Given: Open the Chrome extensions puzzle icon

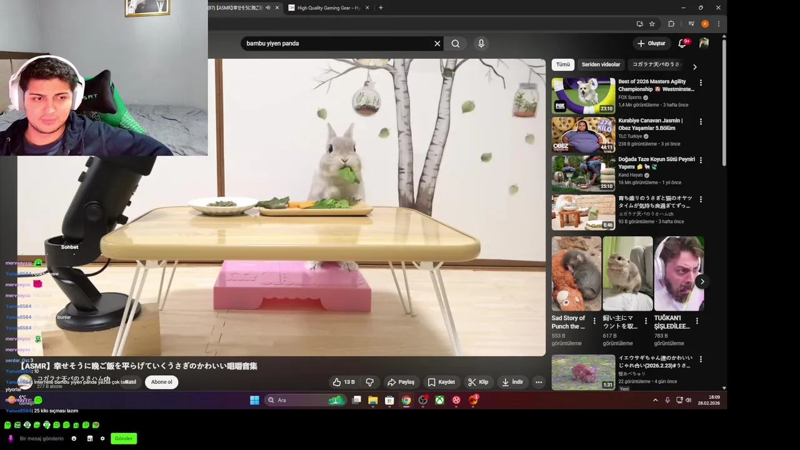Looking at the screenshot, I should tap(671, 24).
